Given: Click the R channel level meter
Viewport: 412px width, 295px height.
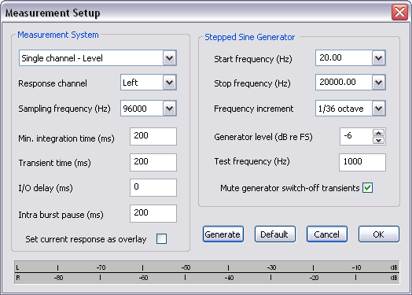Looking at the screenshot, I should click(207, 278).
